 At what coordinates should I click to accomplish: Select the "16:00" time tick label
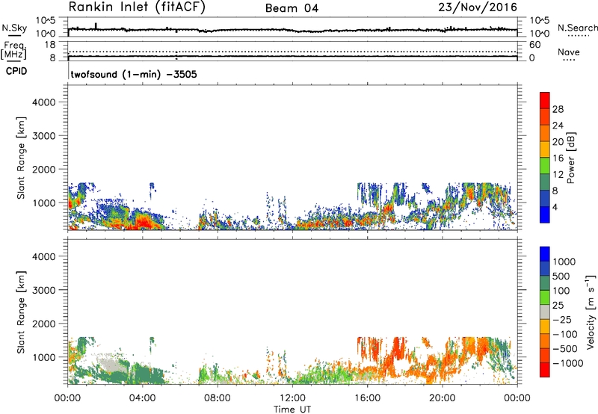point(367,398)
